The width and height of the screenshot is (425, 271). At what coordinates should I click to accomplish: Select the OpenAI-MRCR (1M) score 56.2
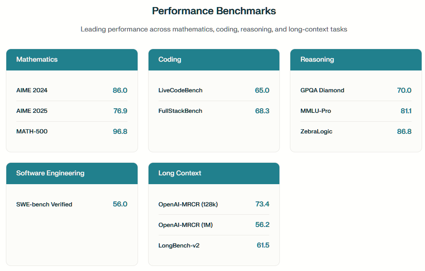[262, 225]
